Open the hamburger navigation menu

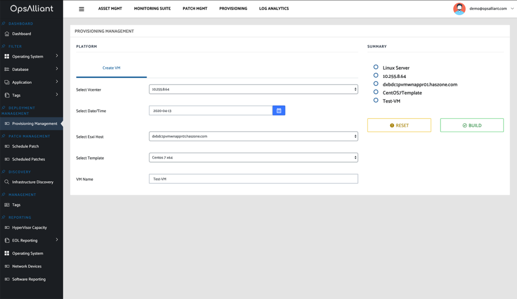[81, 9]
